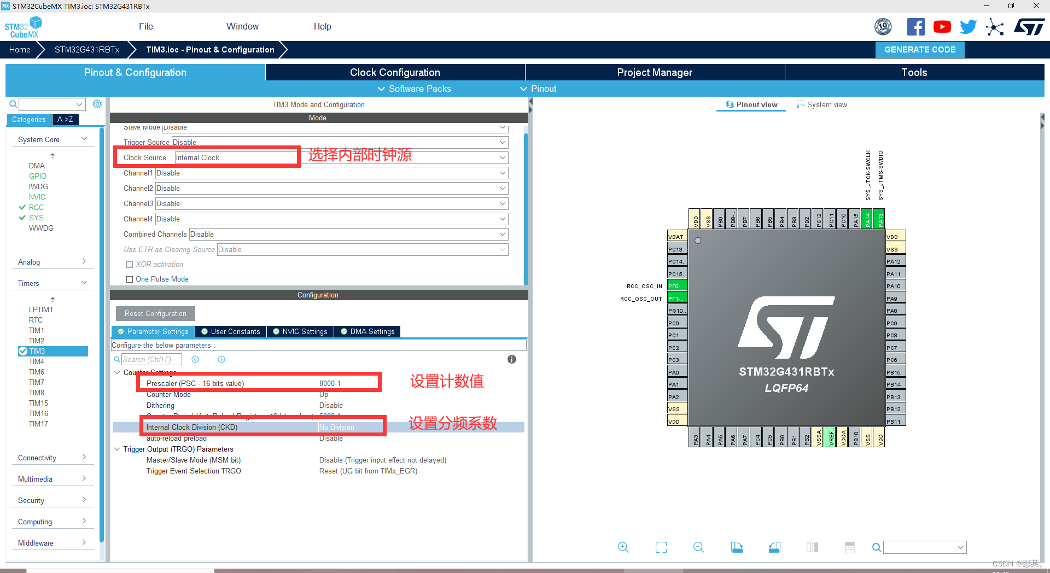
Task: Rotate the chip view counterclockwise
Action: (774, 547)
